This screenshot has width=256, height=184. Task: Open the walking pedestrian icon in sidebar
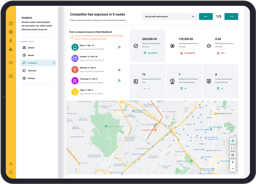click(11, 40)
